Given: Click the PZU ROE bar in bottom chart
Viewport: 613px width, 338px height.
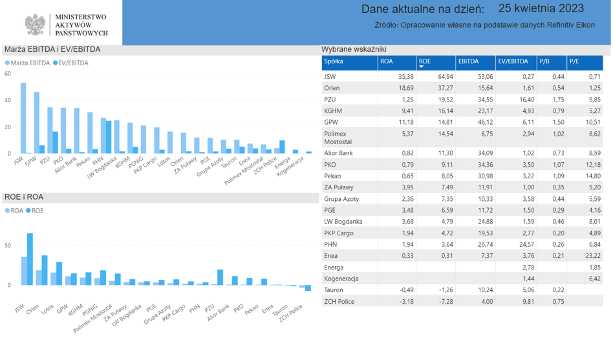Looking at the screenshot, I should pos(220,277).
